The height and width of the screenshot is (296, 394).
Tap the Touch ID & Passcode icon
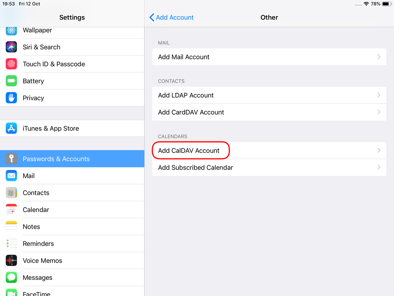pyautogui.click(x=11, y=64)
